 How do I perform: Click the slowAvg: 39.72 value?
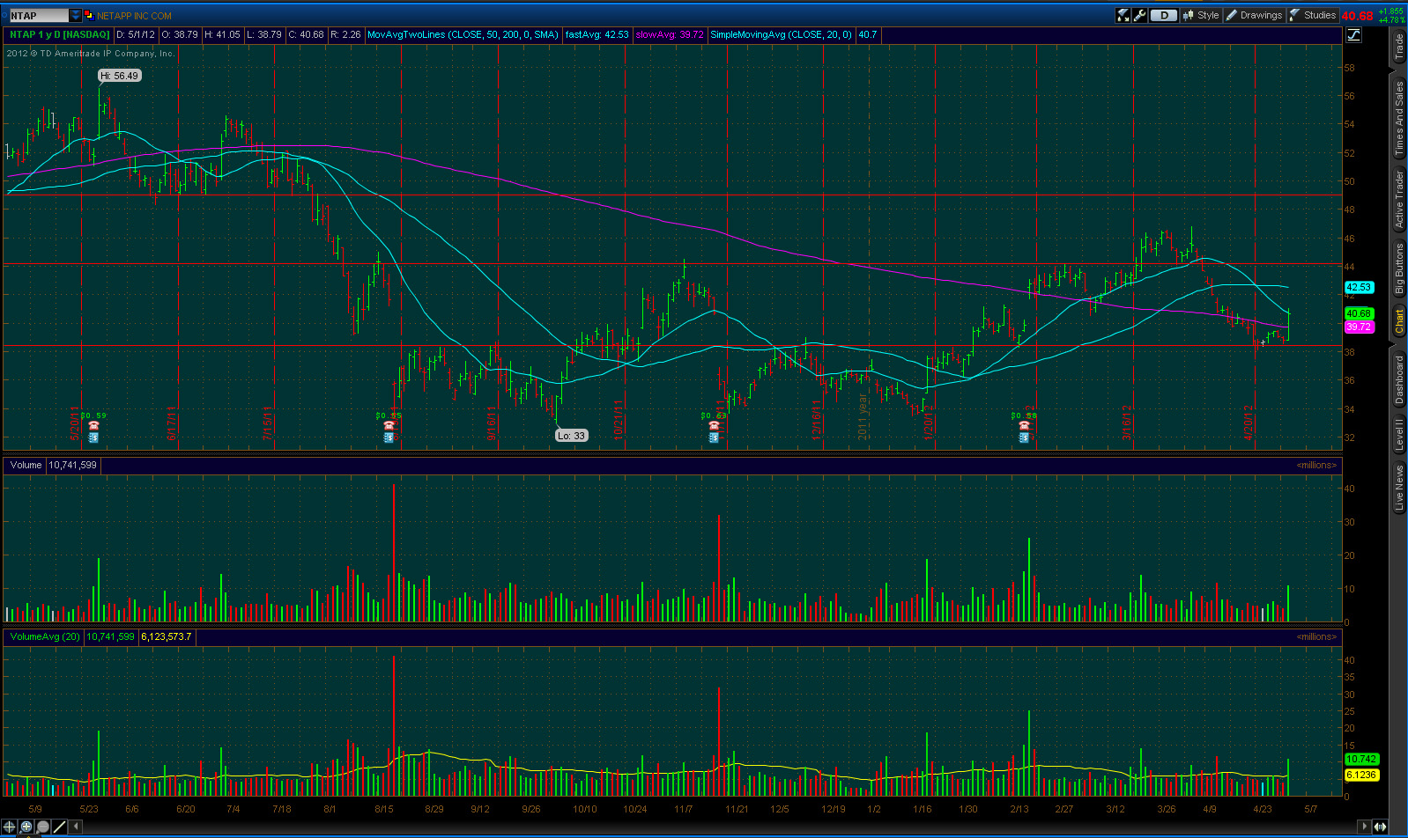coord(670,35)
